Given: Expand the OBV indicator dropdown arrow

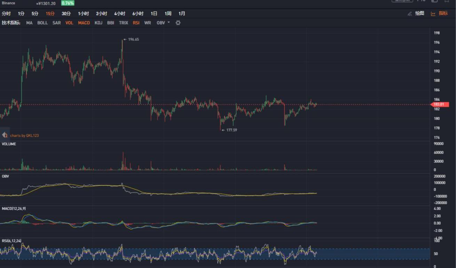Looking at the screenshot, I should (x=169, y=23).
